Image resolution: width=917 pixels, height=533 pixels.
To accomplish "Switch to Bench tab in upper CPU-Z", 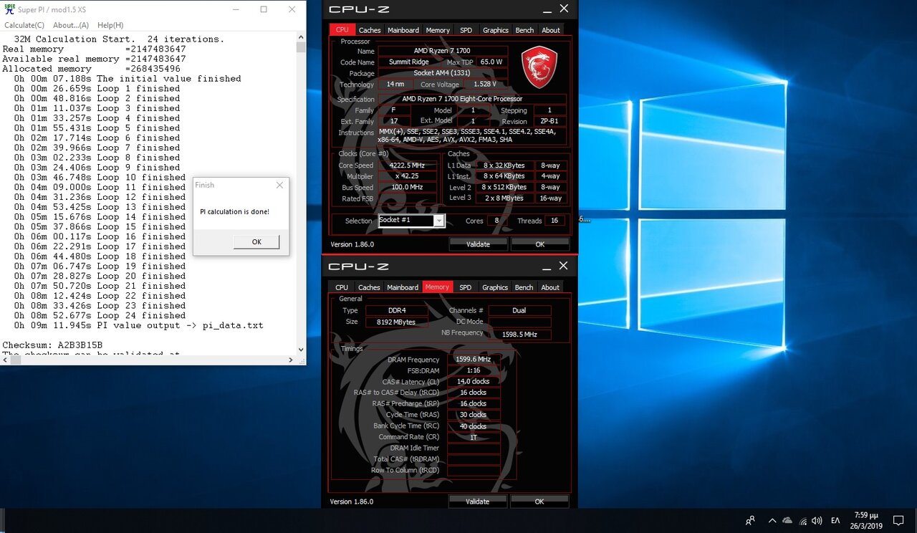I will click(x=524, y=30).
